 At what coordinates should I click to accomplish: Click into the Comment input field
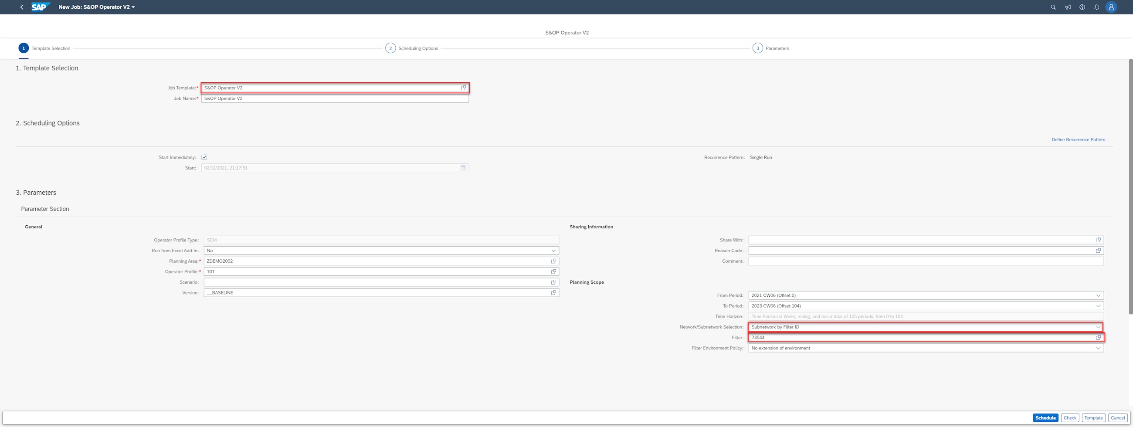[x=926, y=261]
